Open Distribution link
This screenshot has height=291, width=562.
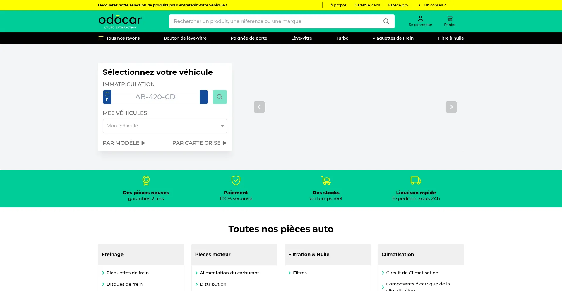213,284
